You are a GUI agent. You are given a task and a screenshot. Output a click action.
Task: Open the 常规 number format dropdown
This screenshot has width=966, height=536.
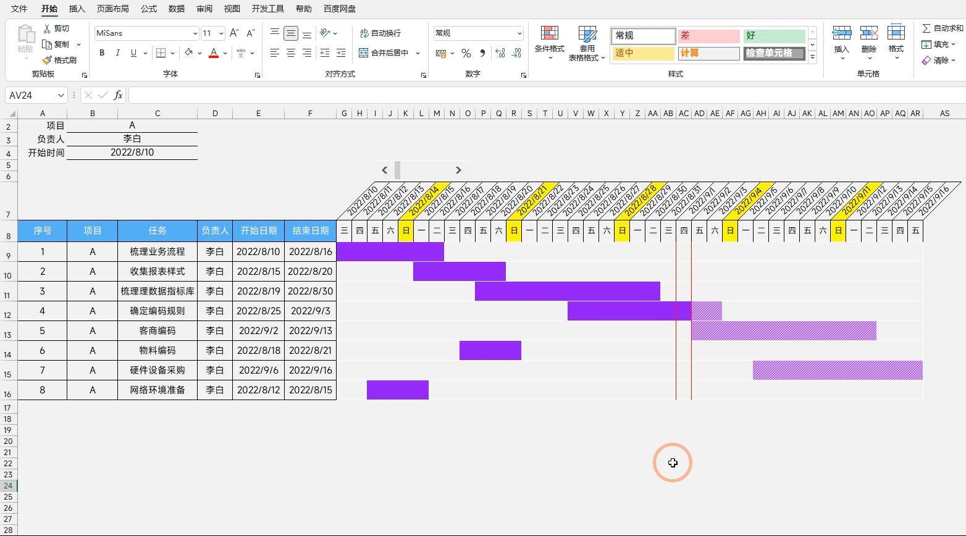pyautogui.click(x=519, y=33)
